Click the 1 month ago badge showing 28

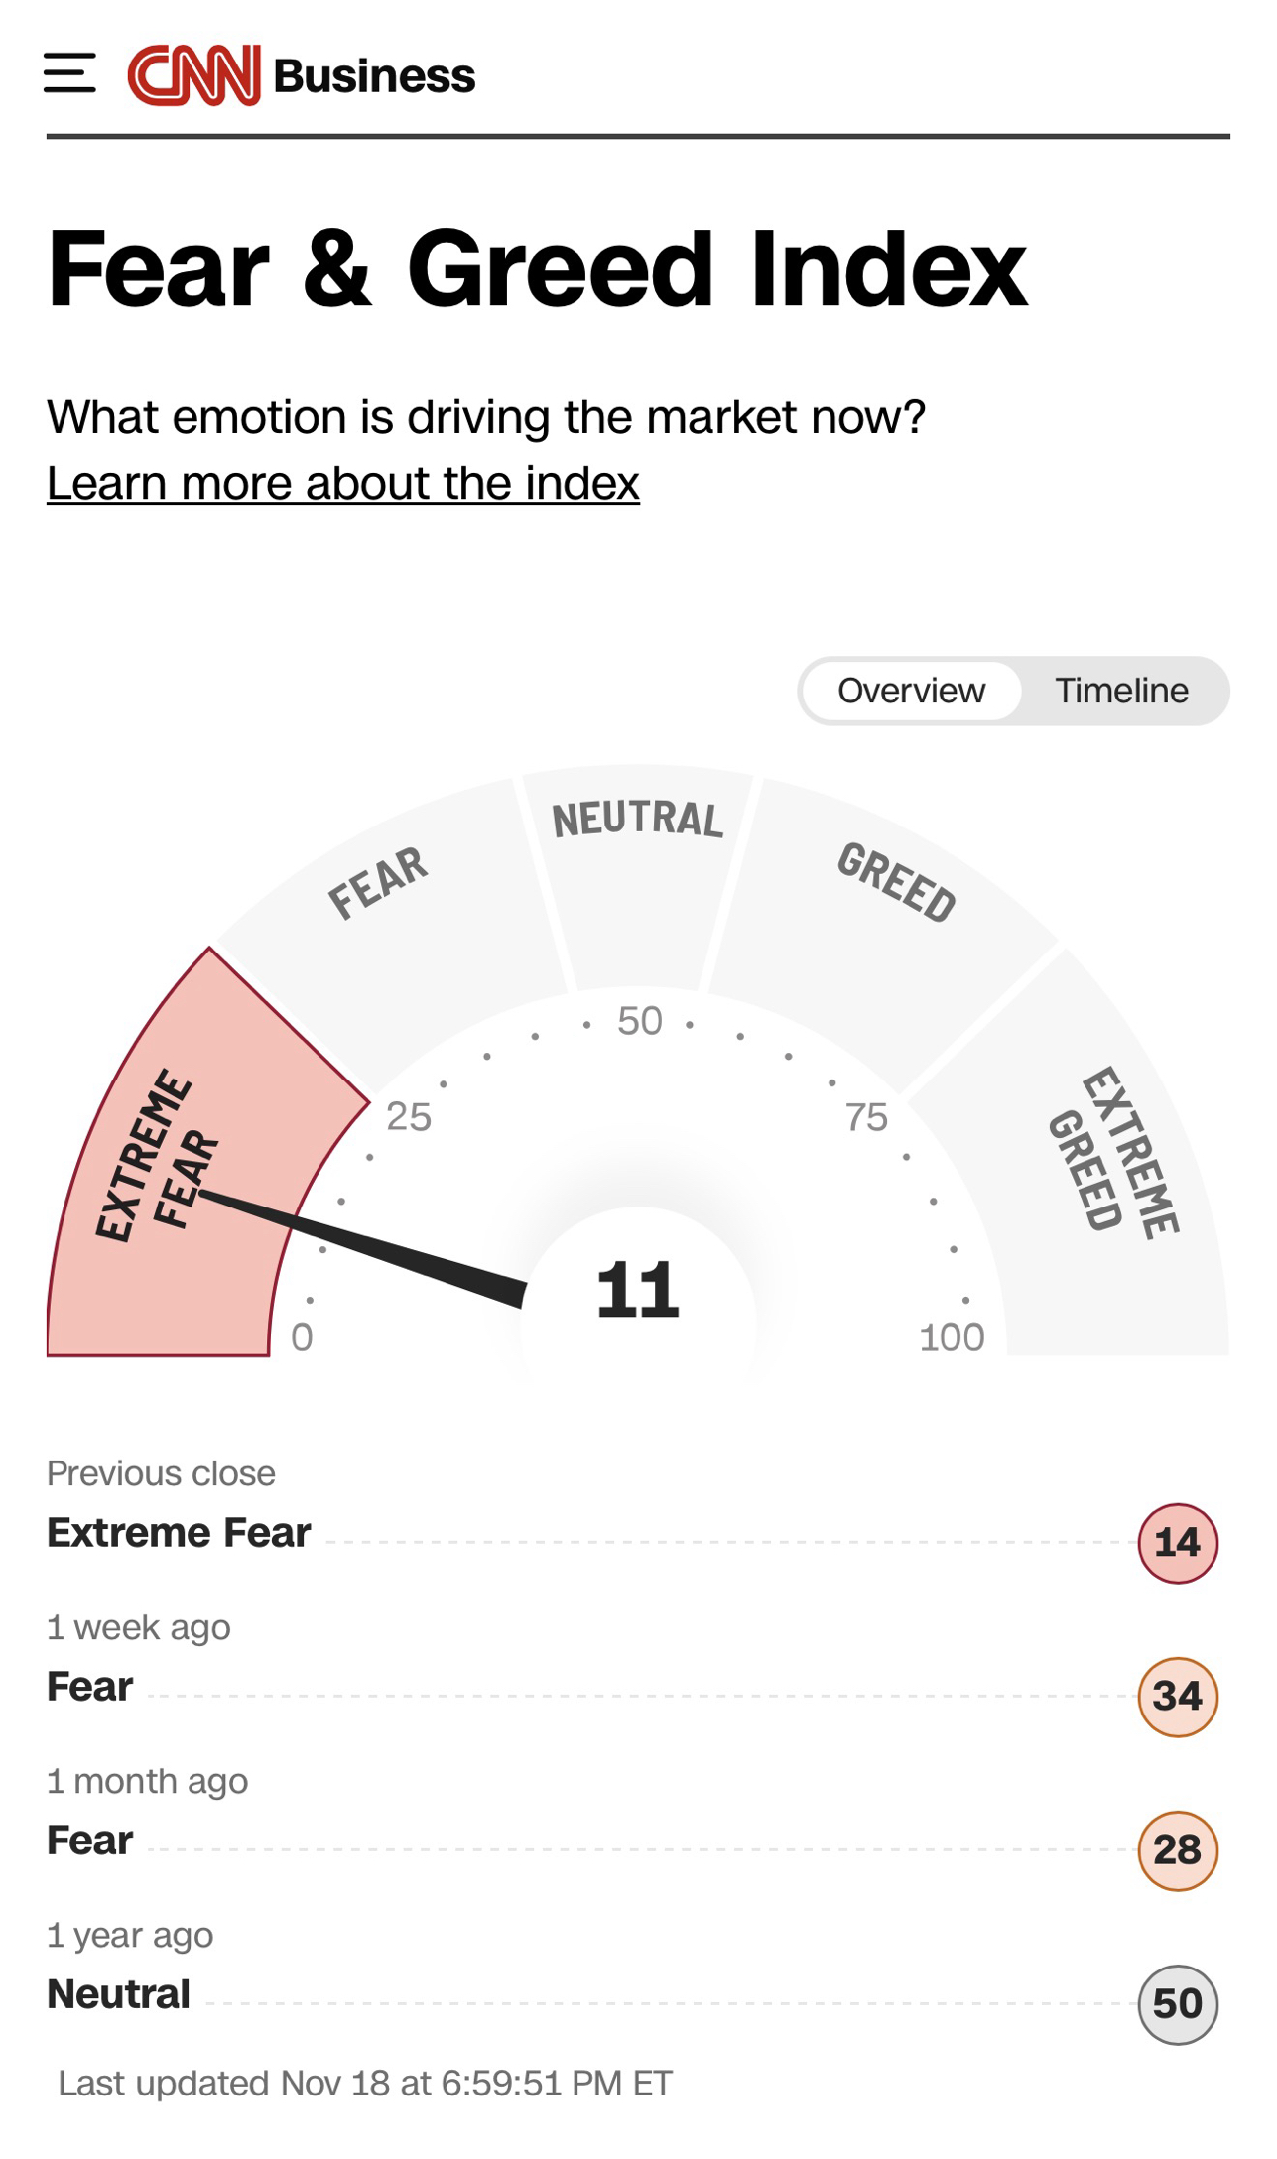(x=1178, y=1850)
